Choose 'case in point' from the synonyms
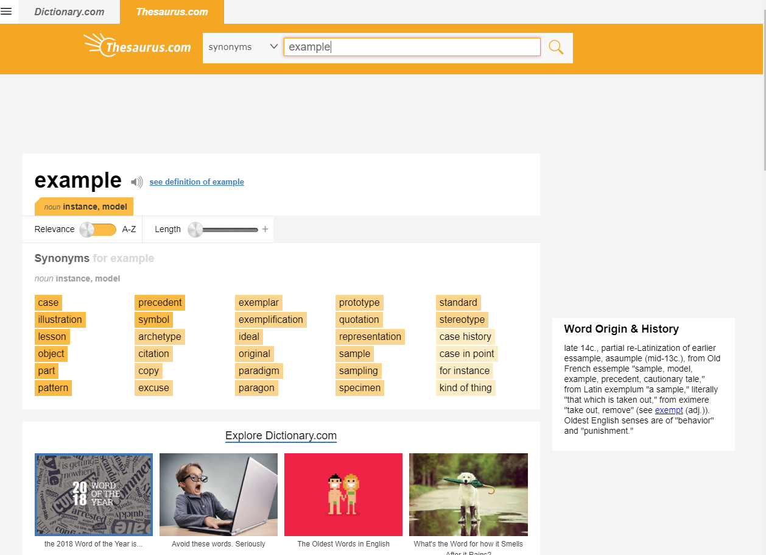Screen dimensions: 766x555 (466, 353)
